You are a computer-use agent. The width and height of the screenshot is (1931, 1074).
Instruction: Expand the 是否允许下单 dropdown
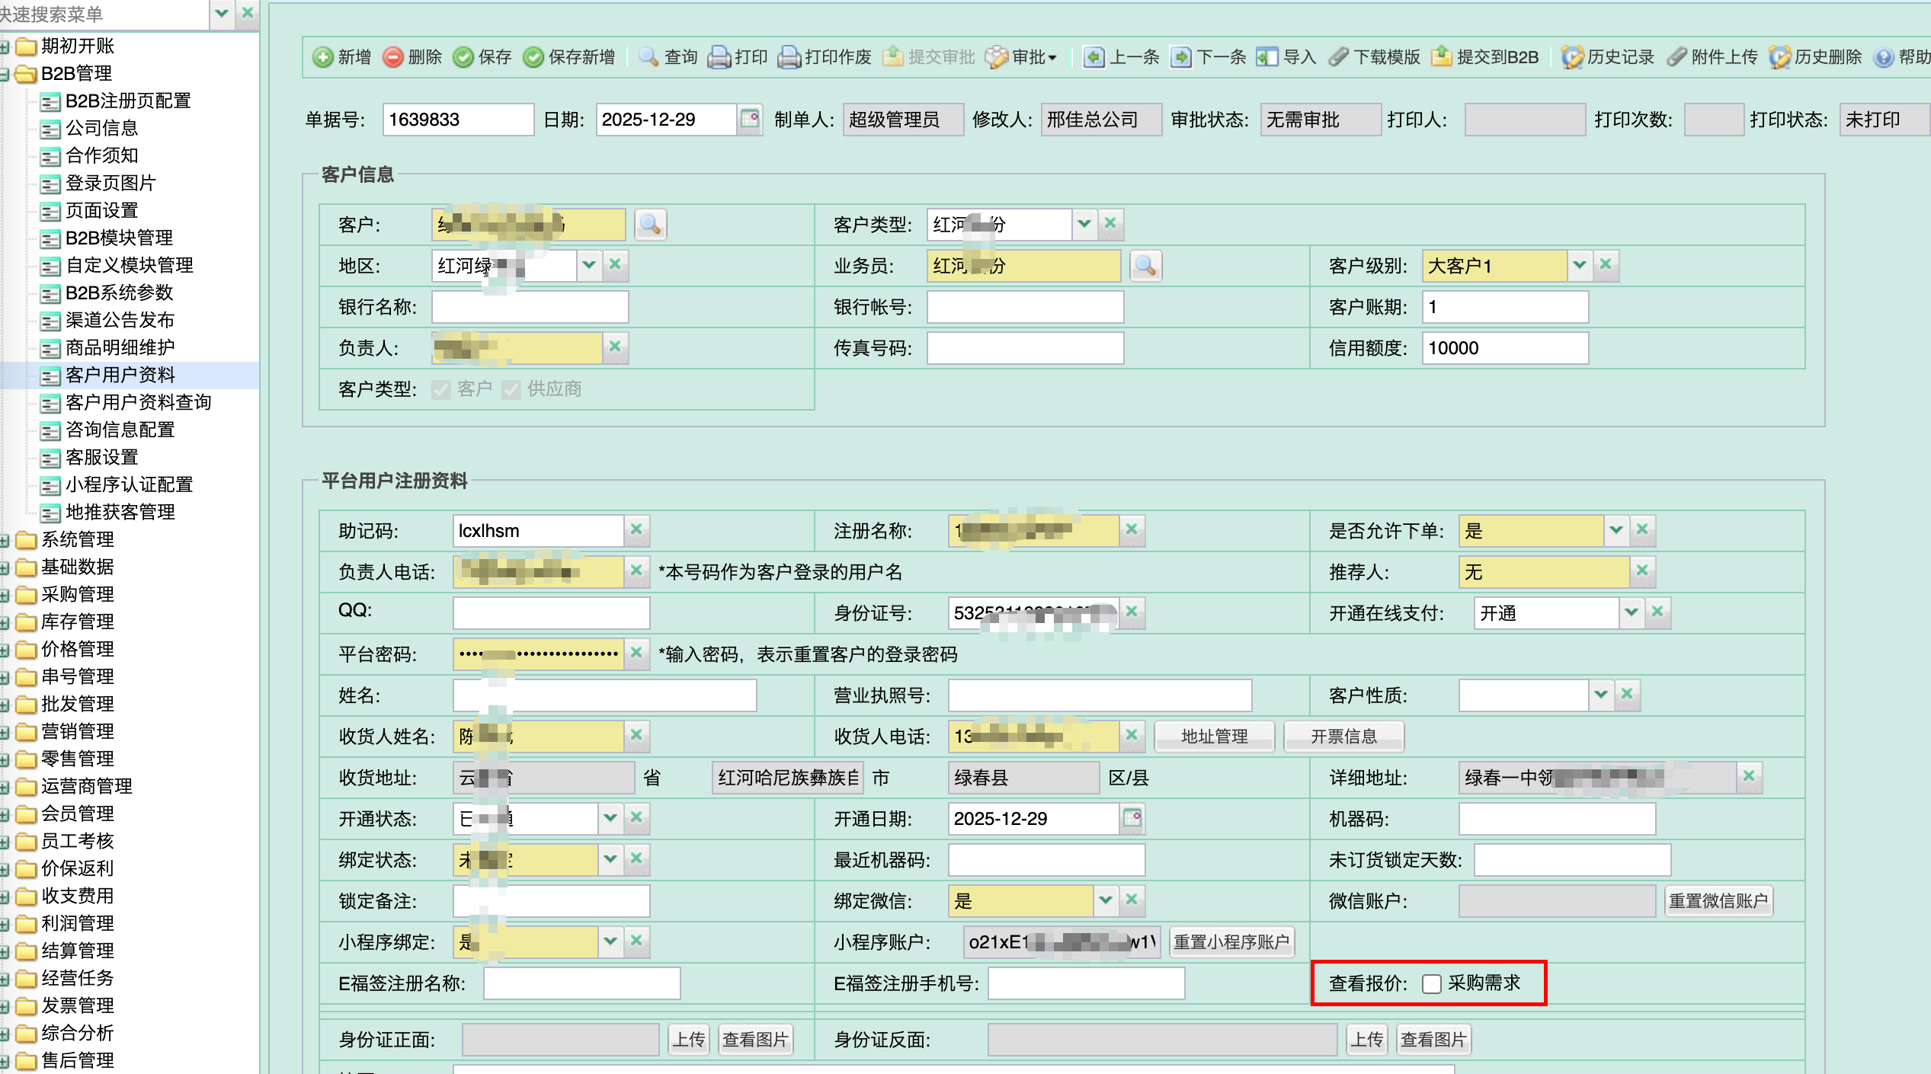coord(1616,530)
